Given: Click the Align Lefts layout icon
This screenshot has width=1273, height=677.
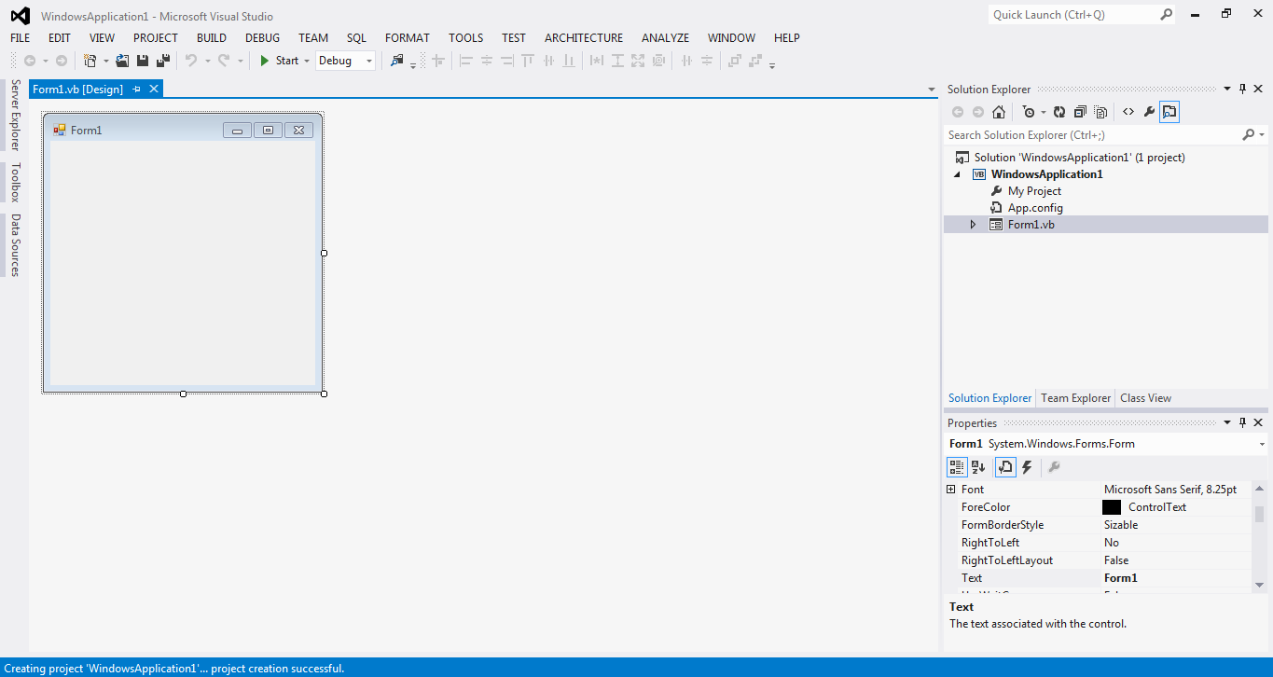Looking at the screenshot, I should coord(466,61).
